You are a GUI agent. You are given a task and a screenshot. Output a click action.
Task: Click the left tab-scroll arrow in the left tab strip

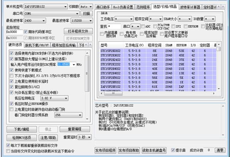coord(86,45)
